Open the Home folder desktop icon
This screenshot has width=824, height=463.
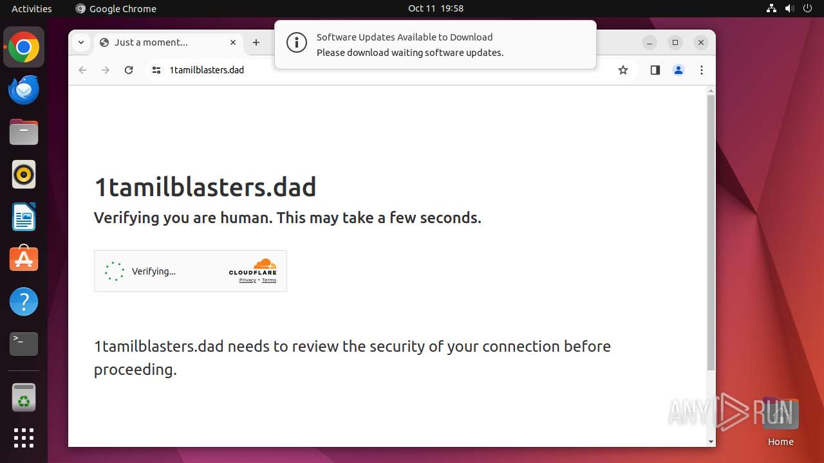tap(780, 421)
